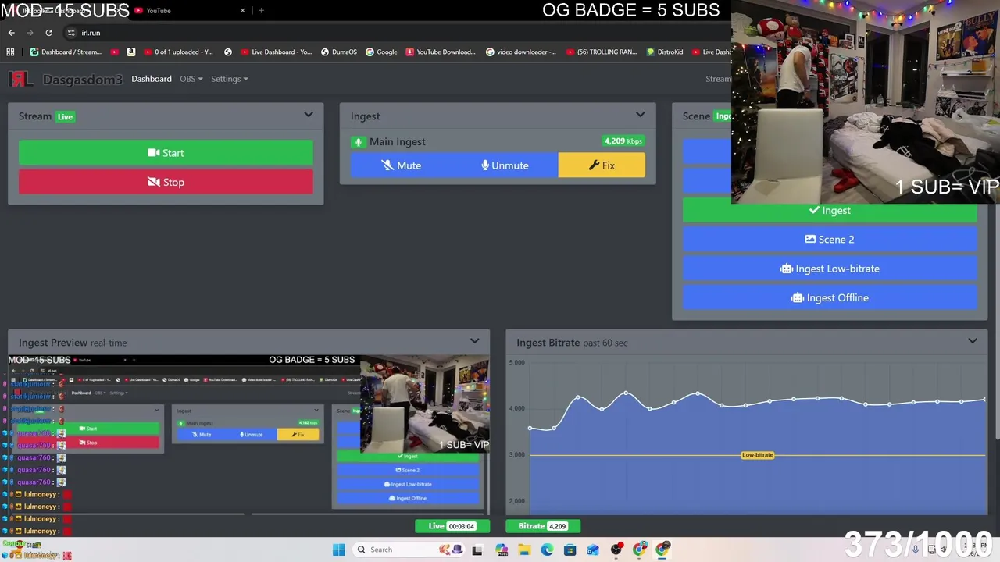
Task: Open the Settings dropdown menu
Action: pyautogui.click(x=229, y=79)
